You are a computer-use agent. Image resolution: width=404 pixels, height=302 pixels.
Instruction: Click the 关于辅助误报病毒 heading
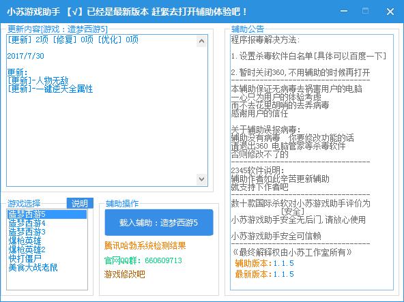click(265, 130)
